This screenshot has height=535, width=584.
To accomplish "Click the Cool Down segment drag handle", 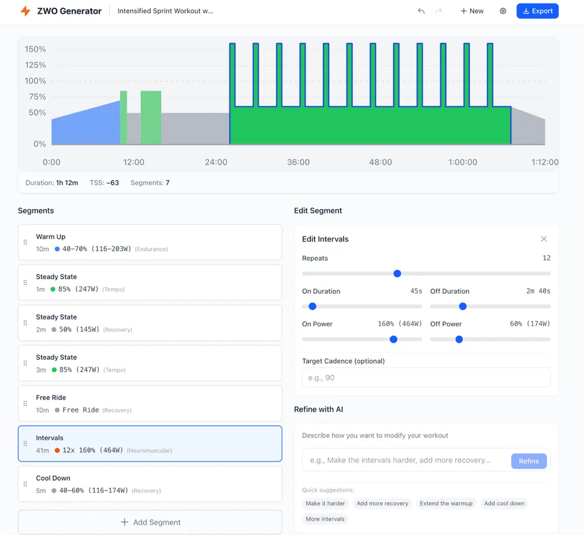I will 25,484.
